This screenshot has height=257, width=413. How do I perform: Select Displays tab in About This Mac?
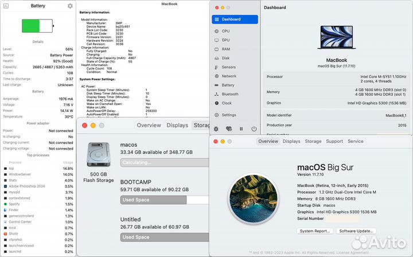291,141
